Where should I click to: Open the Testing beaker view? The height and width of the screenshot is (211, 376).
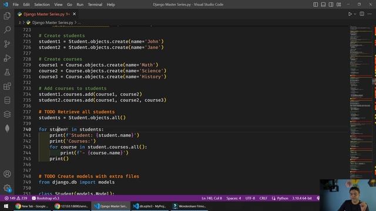[7, 72]
